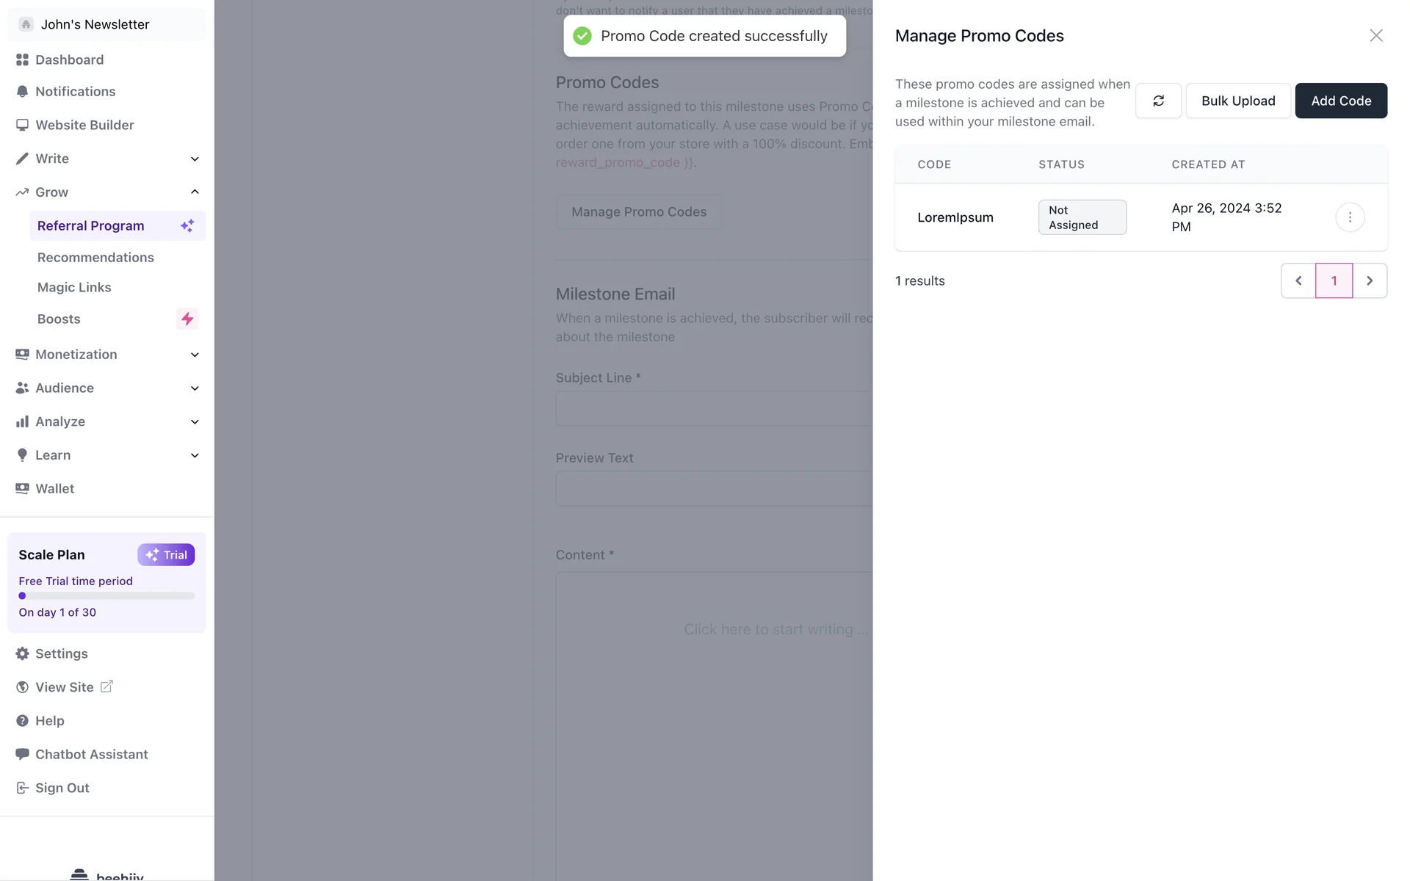Click the Add Code button
The image size is (1410, 881).
point(1340,101)
